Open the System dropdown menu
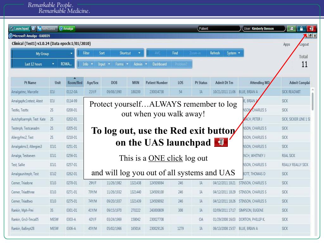324x243 pixels. coord(234,53)
